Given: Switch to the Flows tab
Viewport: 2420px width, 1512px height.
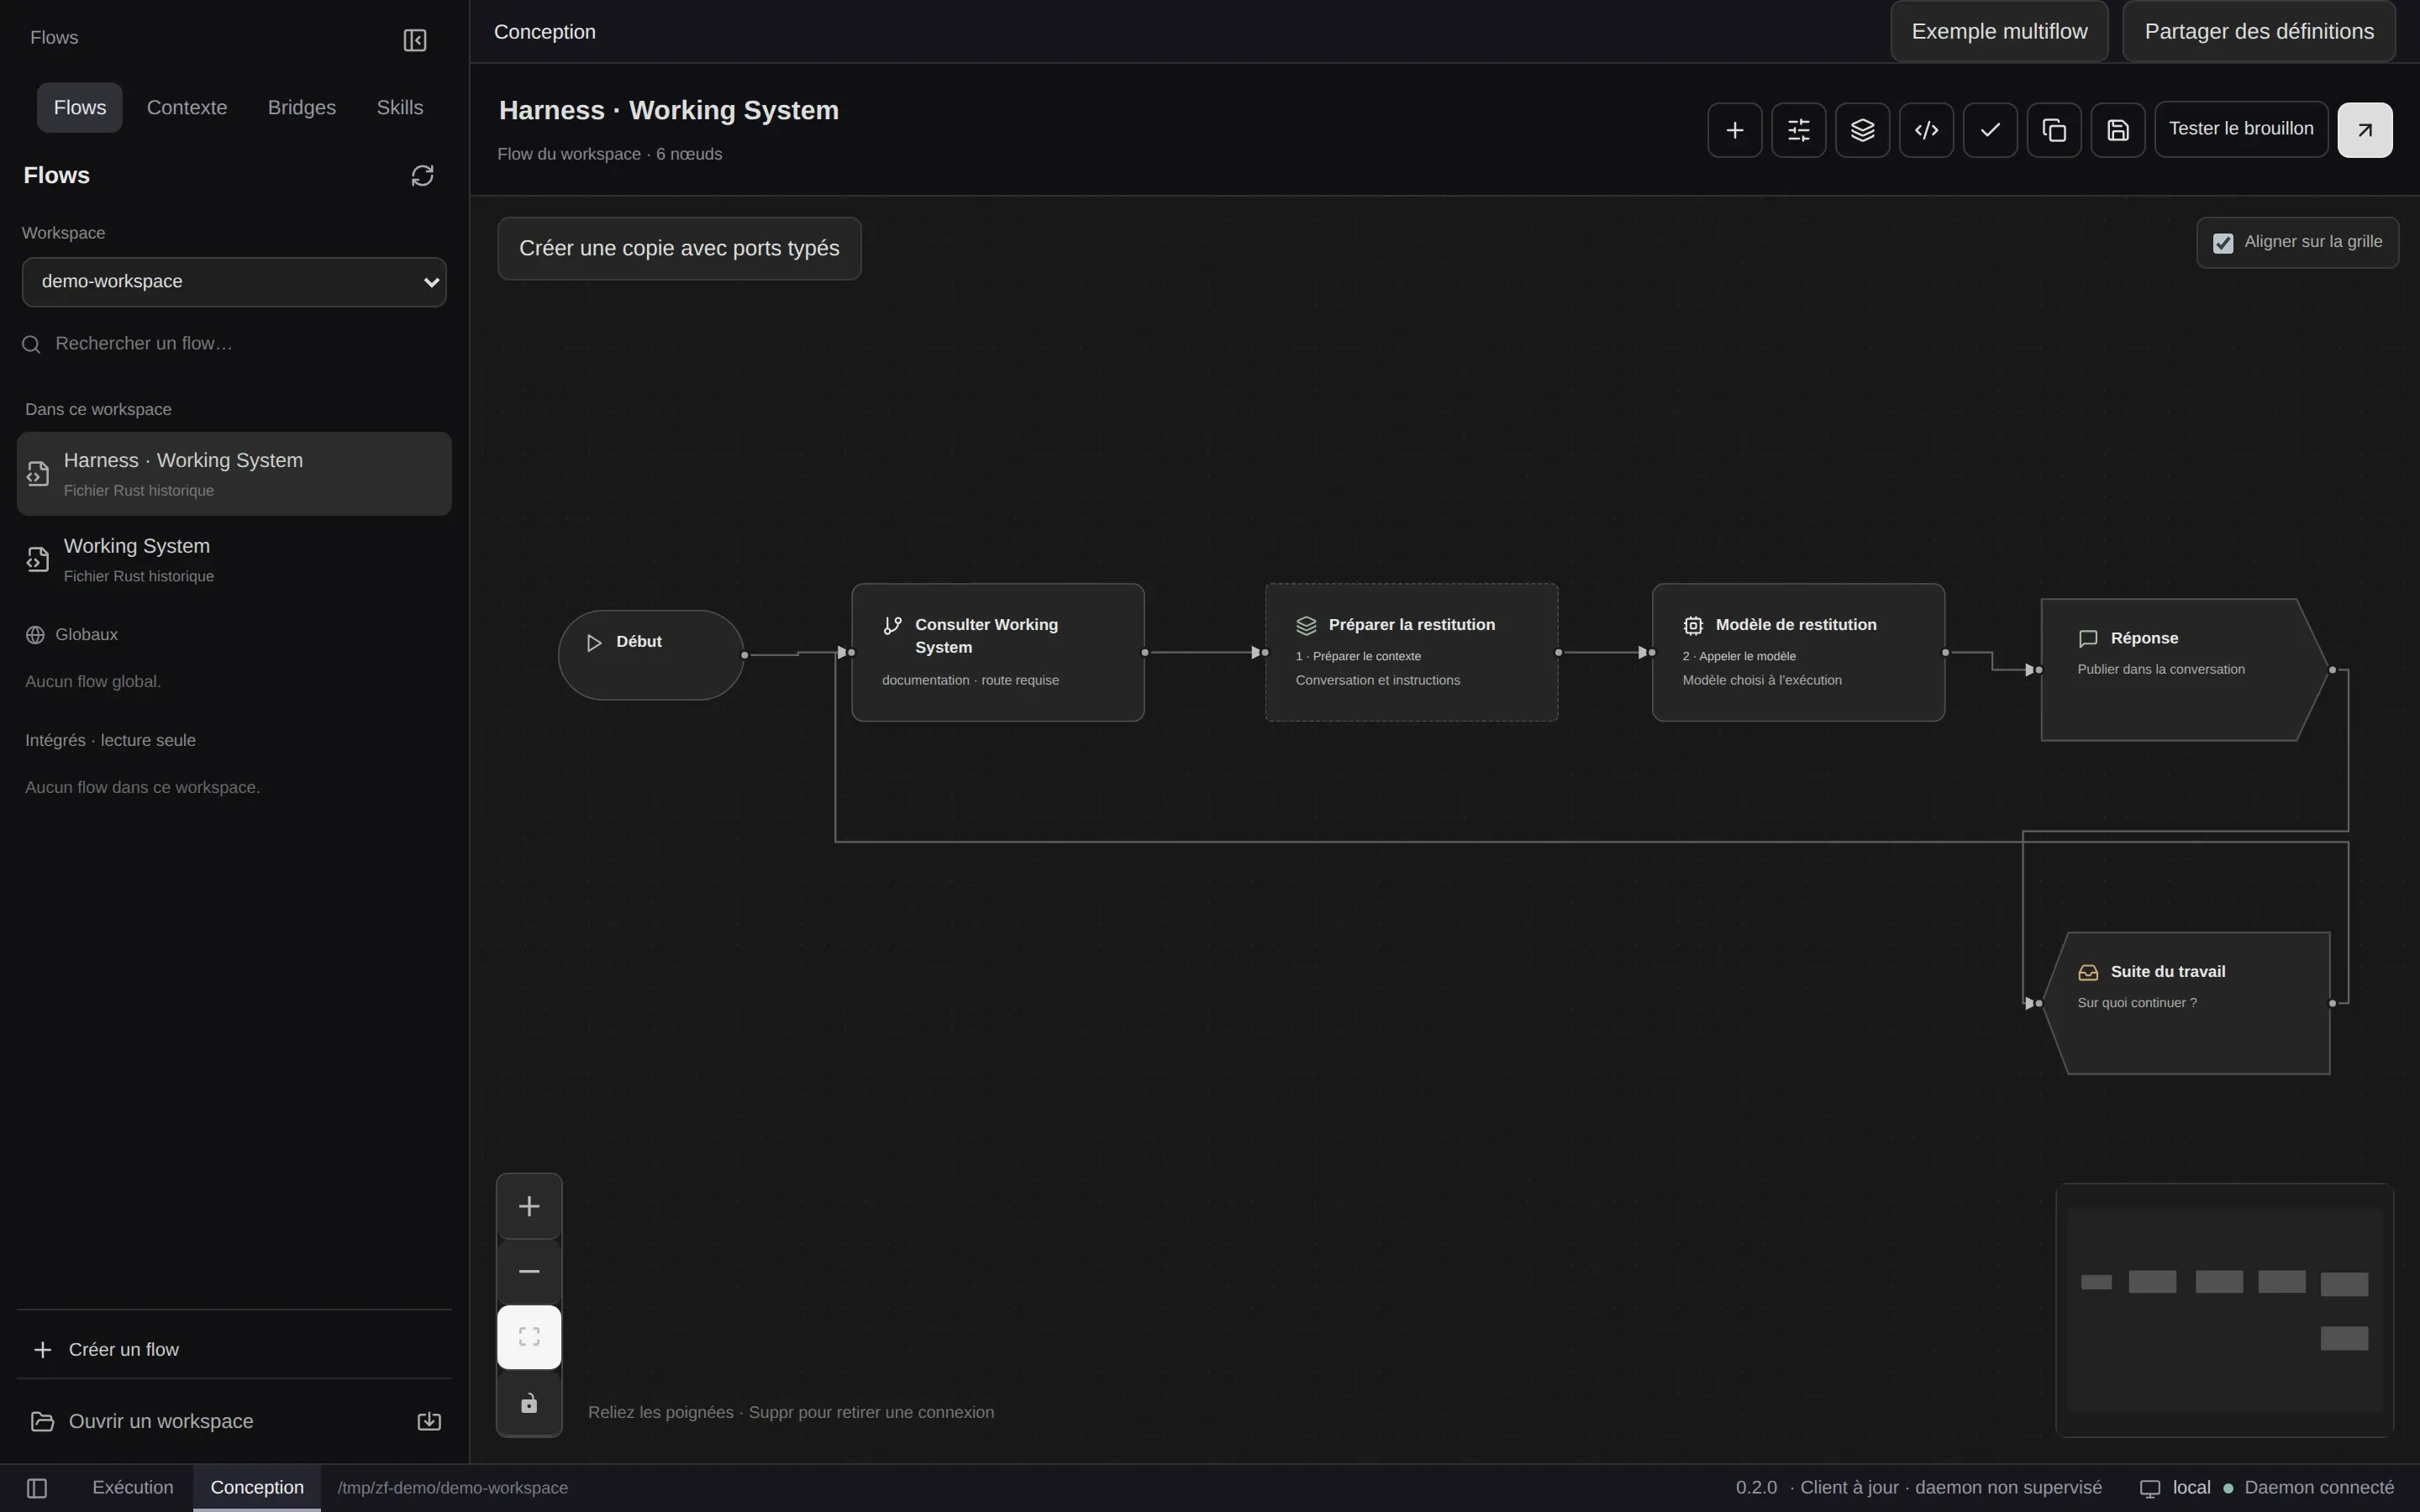Looking at the screenshot, I should pyautogui.click(x=80, y=107).
